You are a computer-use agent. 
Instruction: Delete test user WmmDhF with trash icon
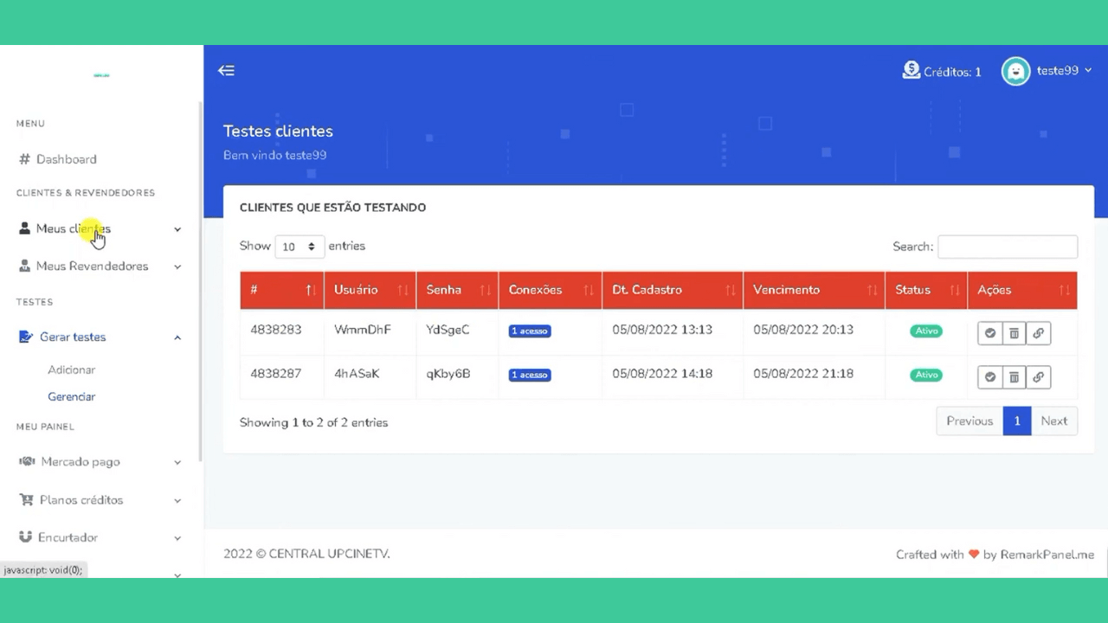pos(1014,333)
